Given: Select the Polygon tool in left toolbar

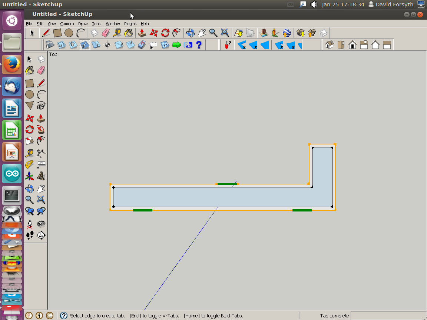Looking at the screenshot, I should pyautogui.click(x=30, y=106).
